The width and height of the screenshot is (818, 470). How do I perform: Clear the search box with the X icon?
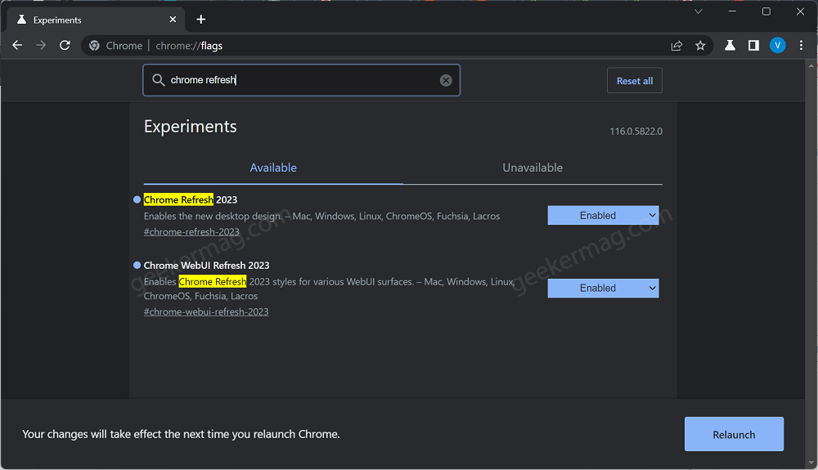(446, 80)
